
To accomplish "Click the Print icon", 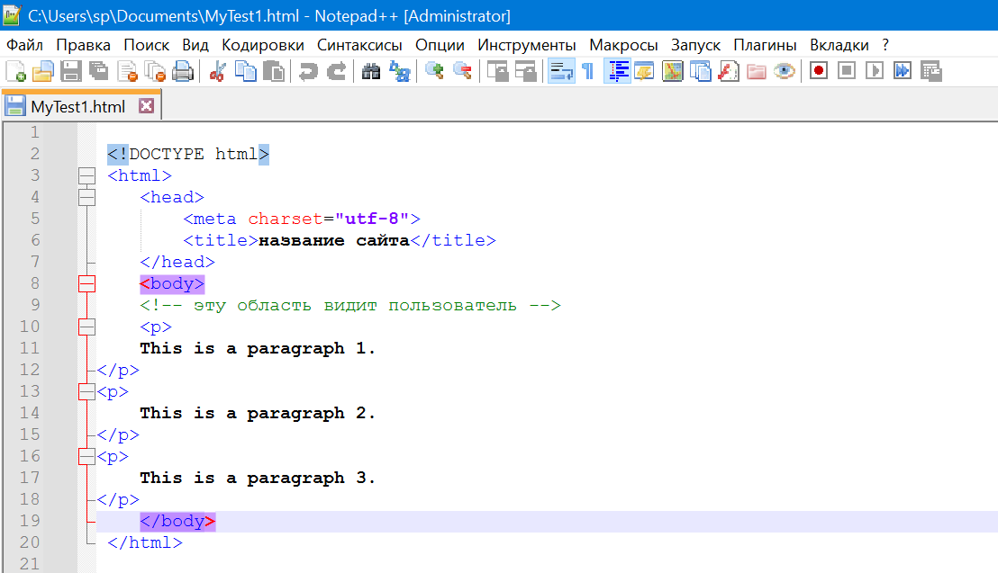I will tap(183, 71).
